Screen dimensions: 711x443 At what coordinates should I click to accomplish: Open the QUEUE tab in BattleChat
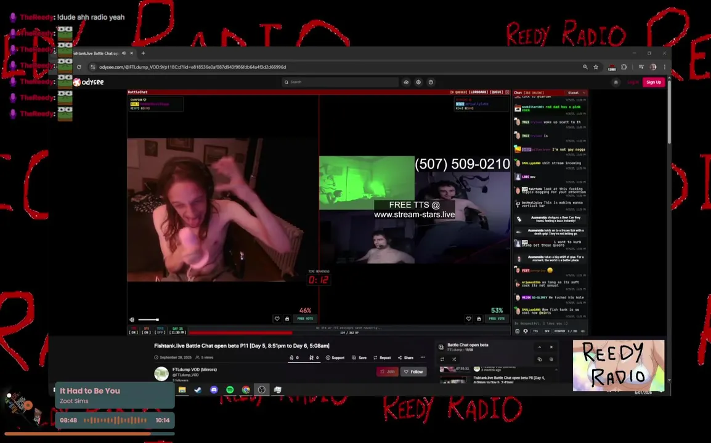pos(497,92)
